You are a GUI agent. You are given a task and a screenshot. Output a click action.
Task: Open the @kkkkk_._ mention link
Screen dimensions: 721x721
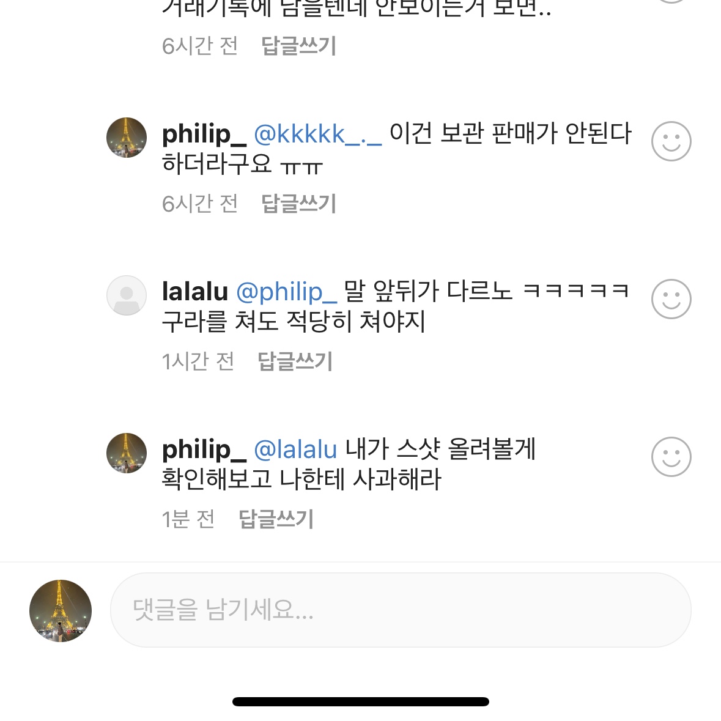point(317,135)
